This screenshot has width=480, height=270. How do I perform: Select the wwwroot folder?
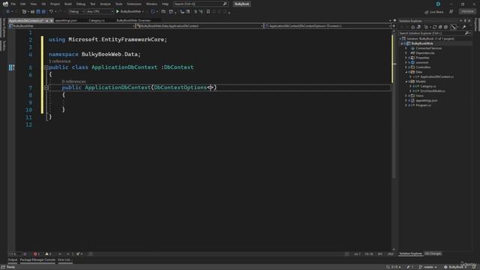(421, 63)
